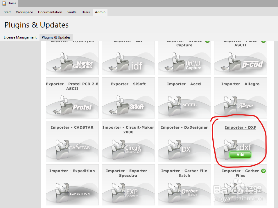The image size is (278, 208).
Task: Click the 'Importer - Exporter - Specctra' title
Action: pyautogui.click(x=128, y=173)
